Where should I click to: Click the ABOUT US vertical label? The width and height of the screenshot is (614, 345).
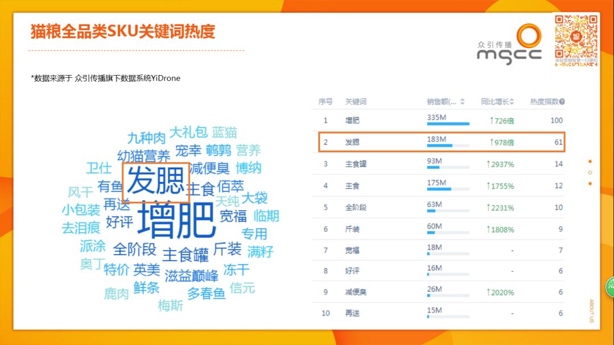click(x=591, y=311)
